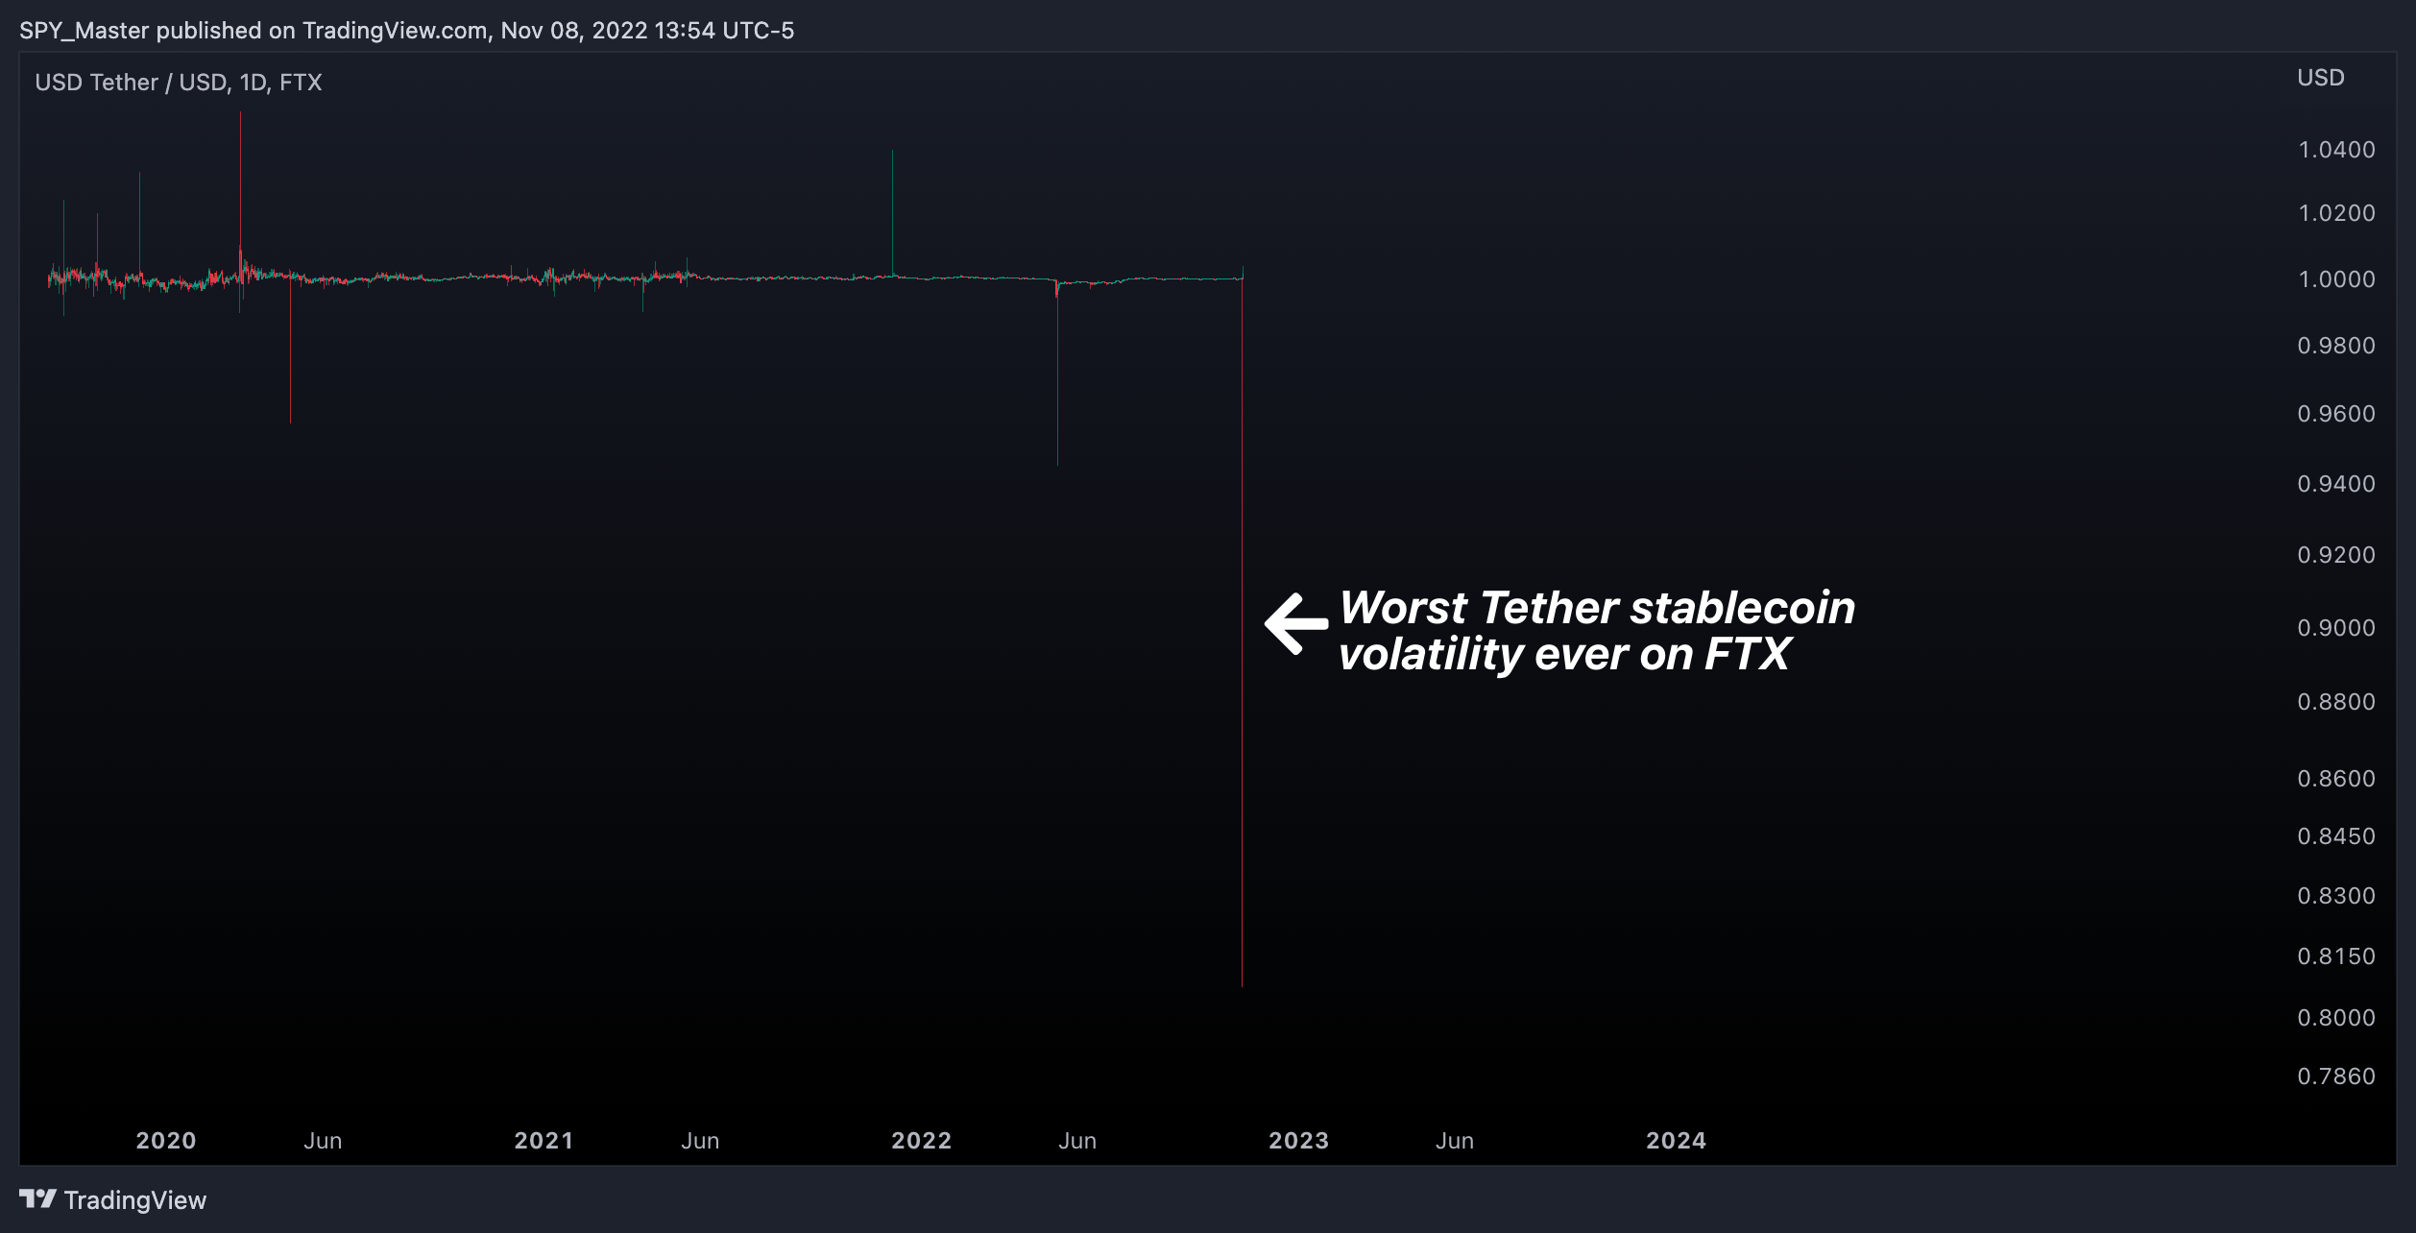The image size is (2416, 1233).
Task: Click the 2022 time axis label
Action: pos(921,1141)
